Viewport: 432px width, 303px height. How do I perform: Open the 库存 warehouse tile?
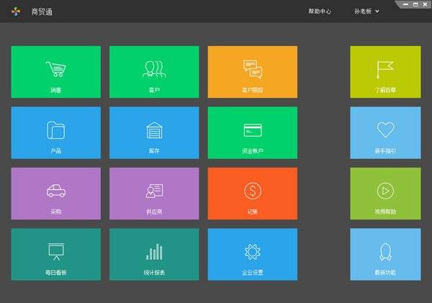[x=154, y=132]
